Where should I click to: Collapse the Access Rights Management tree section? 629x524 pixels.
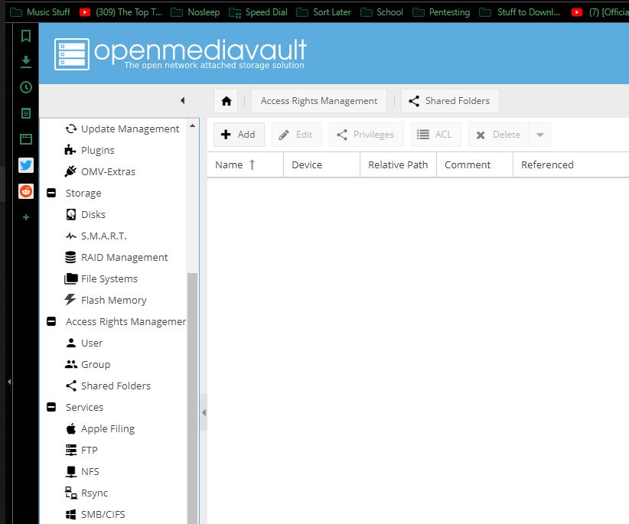[51, 321]
